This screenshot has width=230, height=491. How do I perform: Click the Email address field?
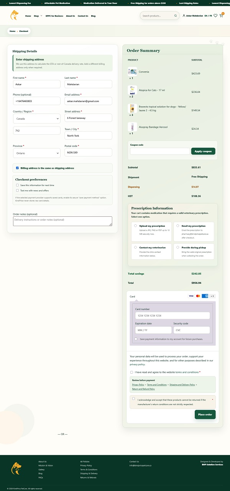[x=88, y=101]
